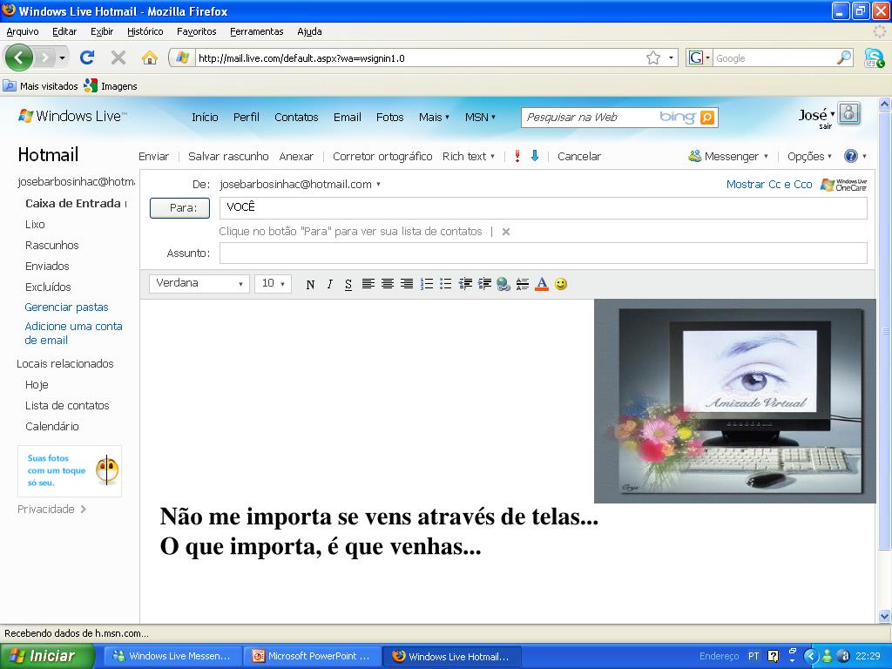This screenshot has height=669, width=892.
Task: Open the Ferramentas menu
Action: pos(257,31)
